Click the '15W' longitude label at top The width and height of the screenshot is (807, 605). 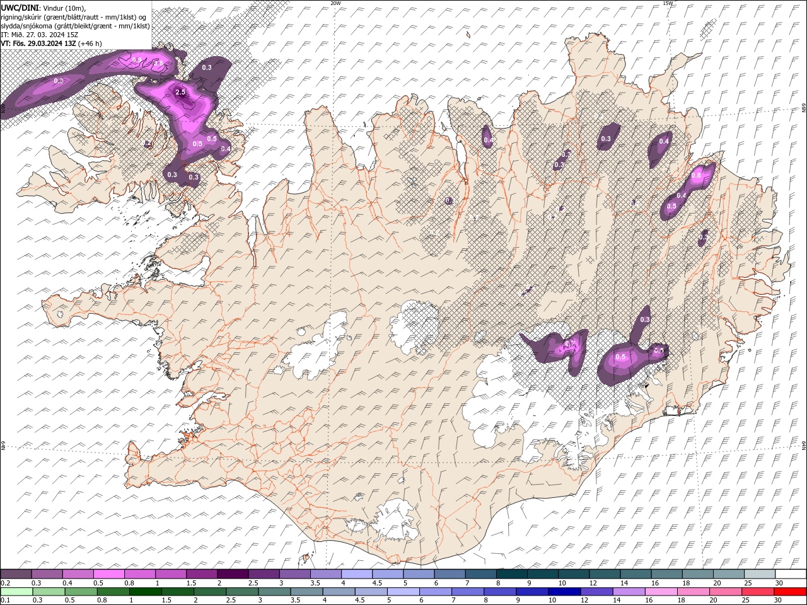click(x=667, y=3)
